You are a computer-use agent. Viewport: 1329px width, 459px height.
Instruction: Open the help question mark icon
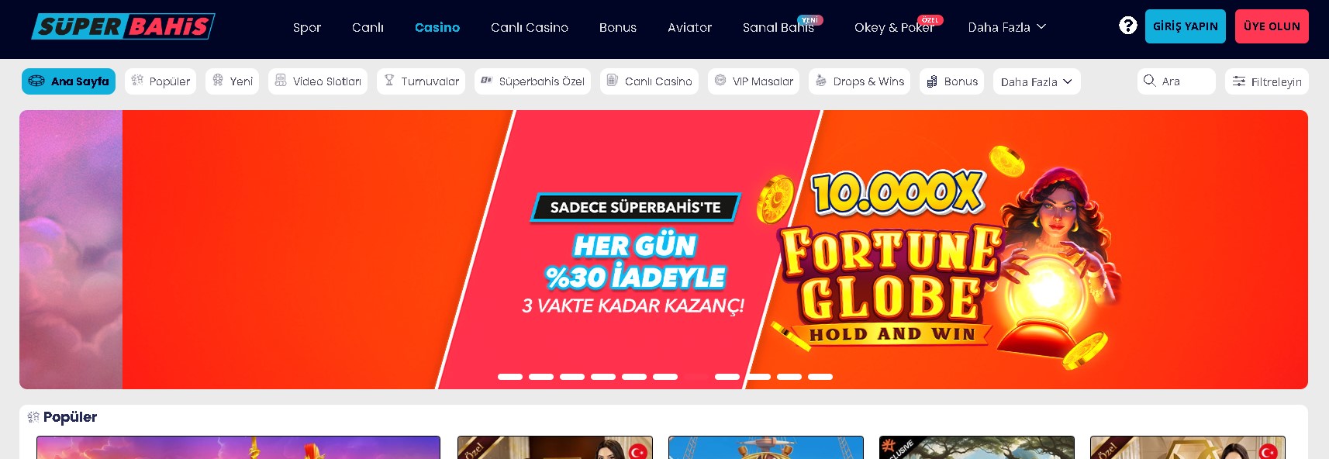click(x=1127, y=26)
